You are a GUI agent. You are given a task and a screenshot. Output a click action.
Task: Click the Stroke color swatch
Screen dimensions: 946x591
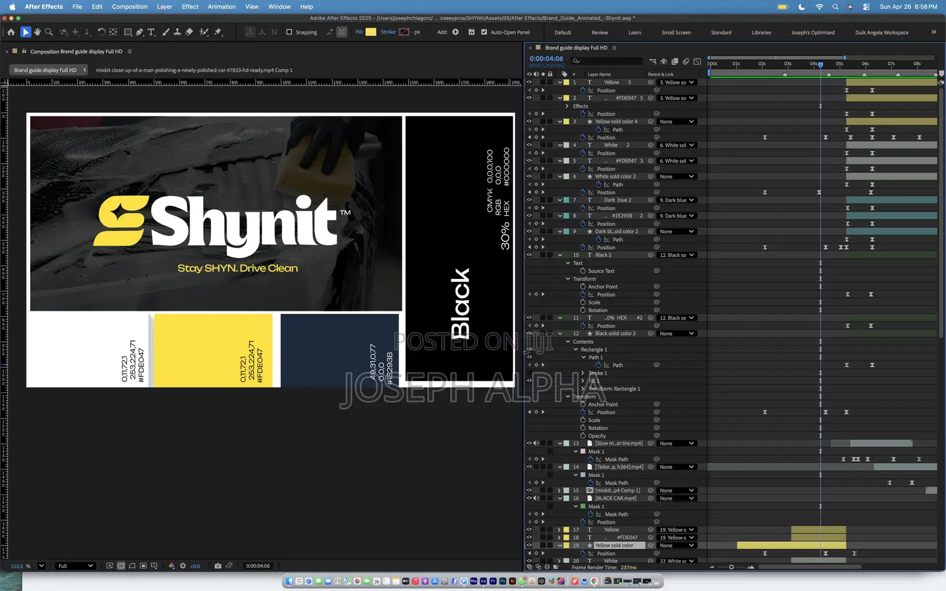(x=404, y=32)
